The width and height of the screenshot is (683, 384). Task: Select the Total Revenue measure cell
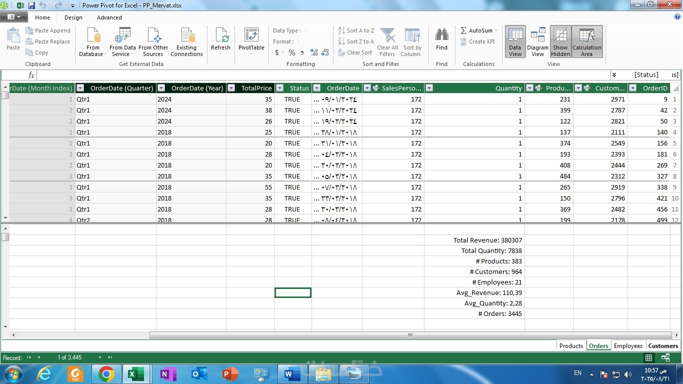(474, 240)
